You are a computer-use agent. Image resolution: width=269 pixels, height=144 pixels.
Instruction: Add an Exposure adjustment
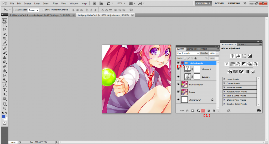pos(250,56)
